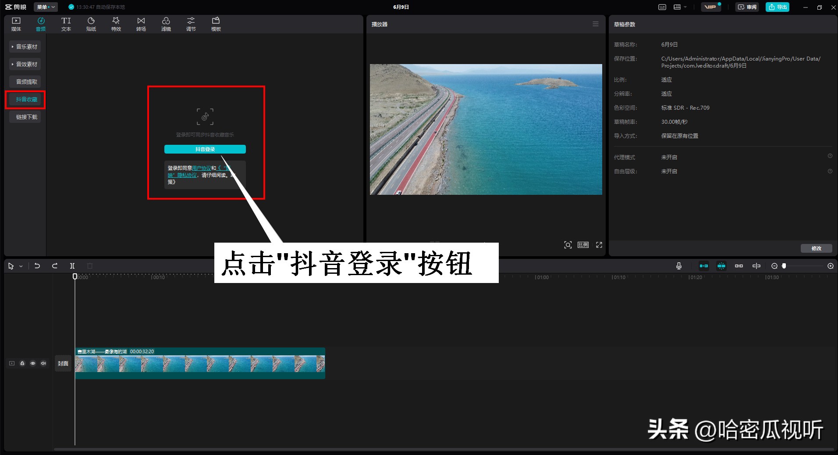Select the 特效 effects panel
Screen dimensions: 838x455
[x=116, y=24]
